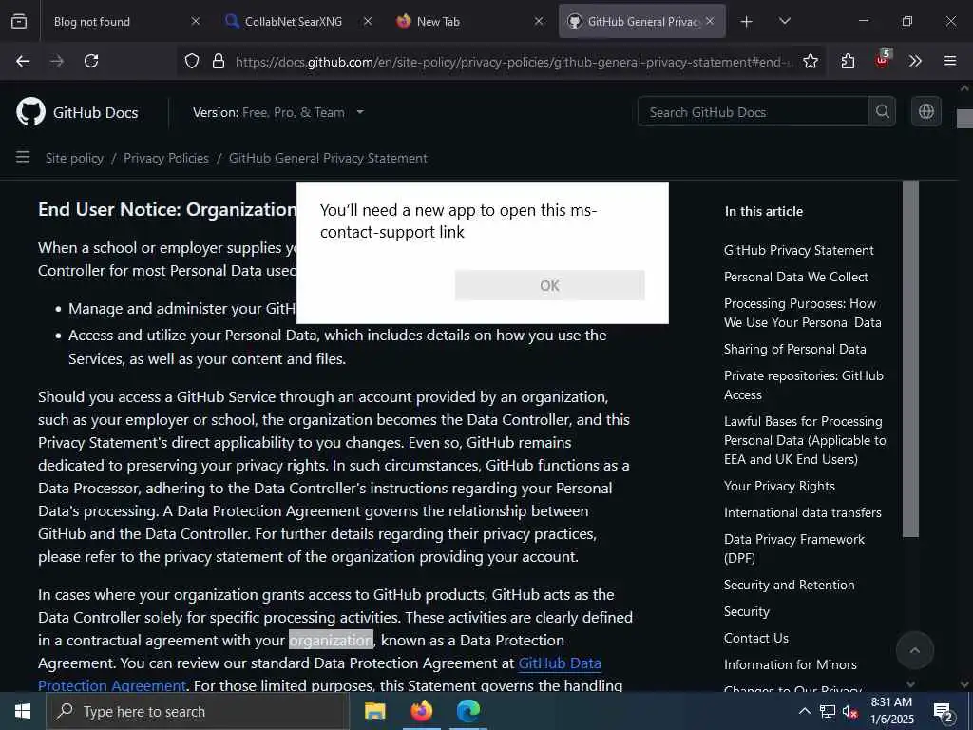Close the CollabNet SearXNG tab

coord(368,21)
